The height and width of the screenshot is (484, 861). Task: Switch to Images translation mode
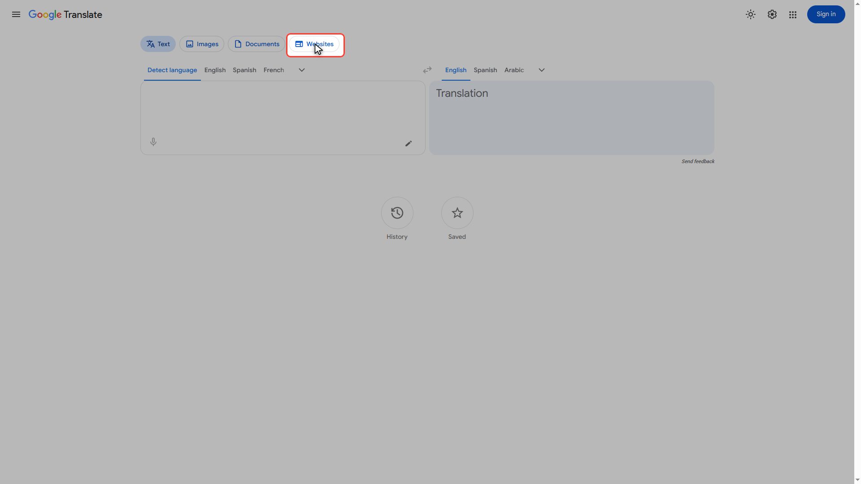[202, 44]
